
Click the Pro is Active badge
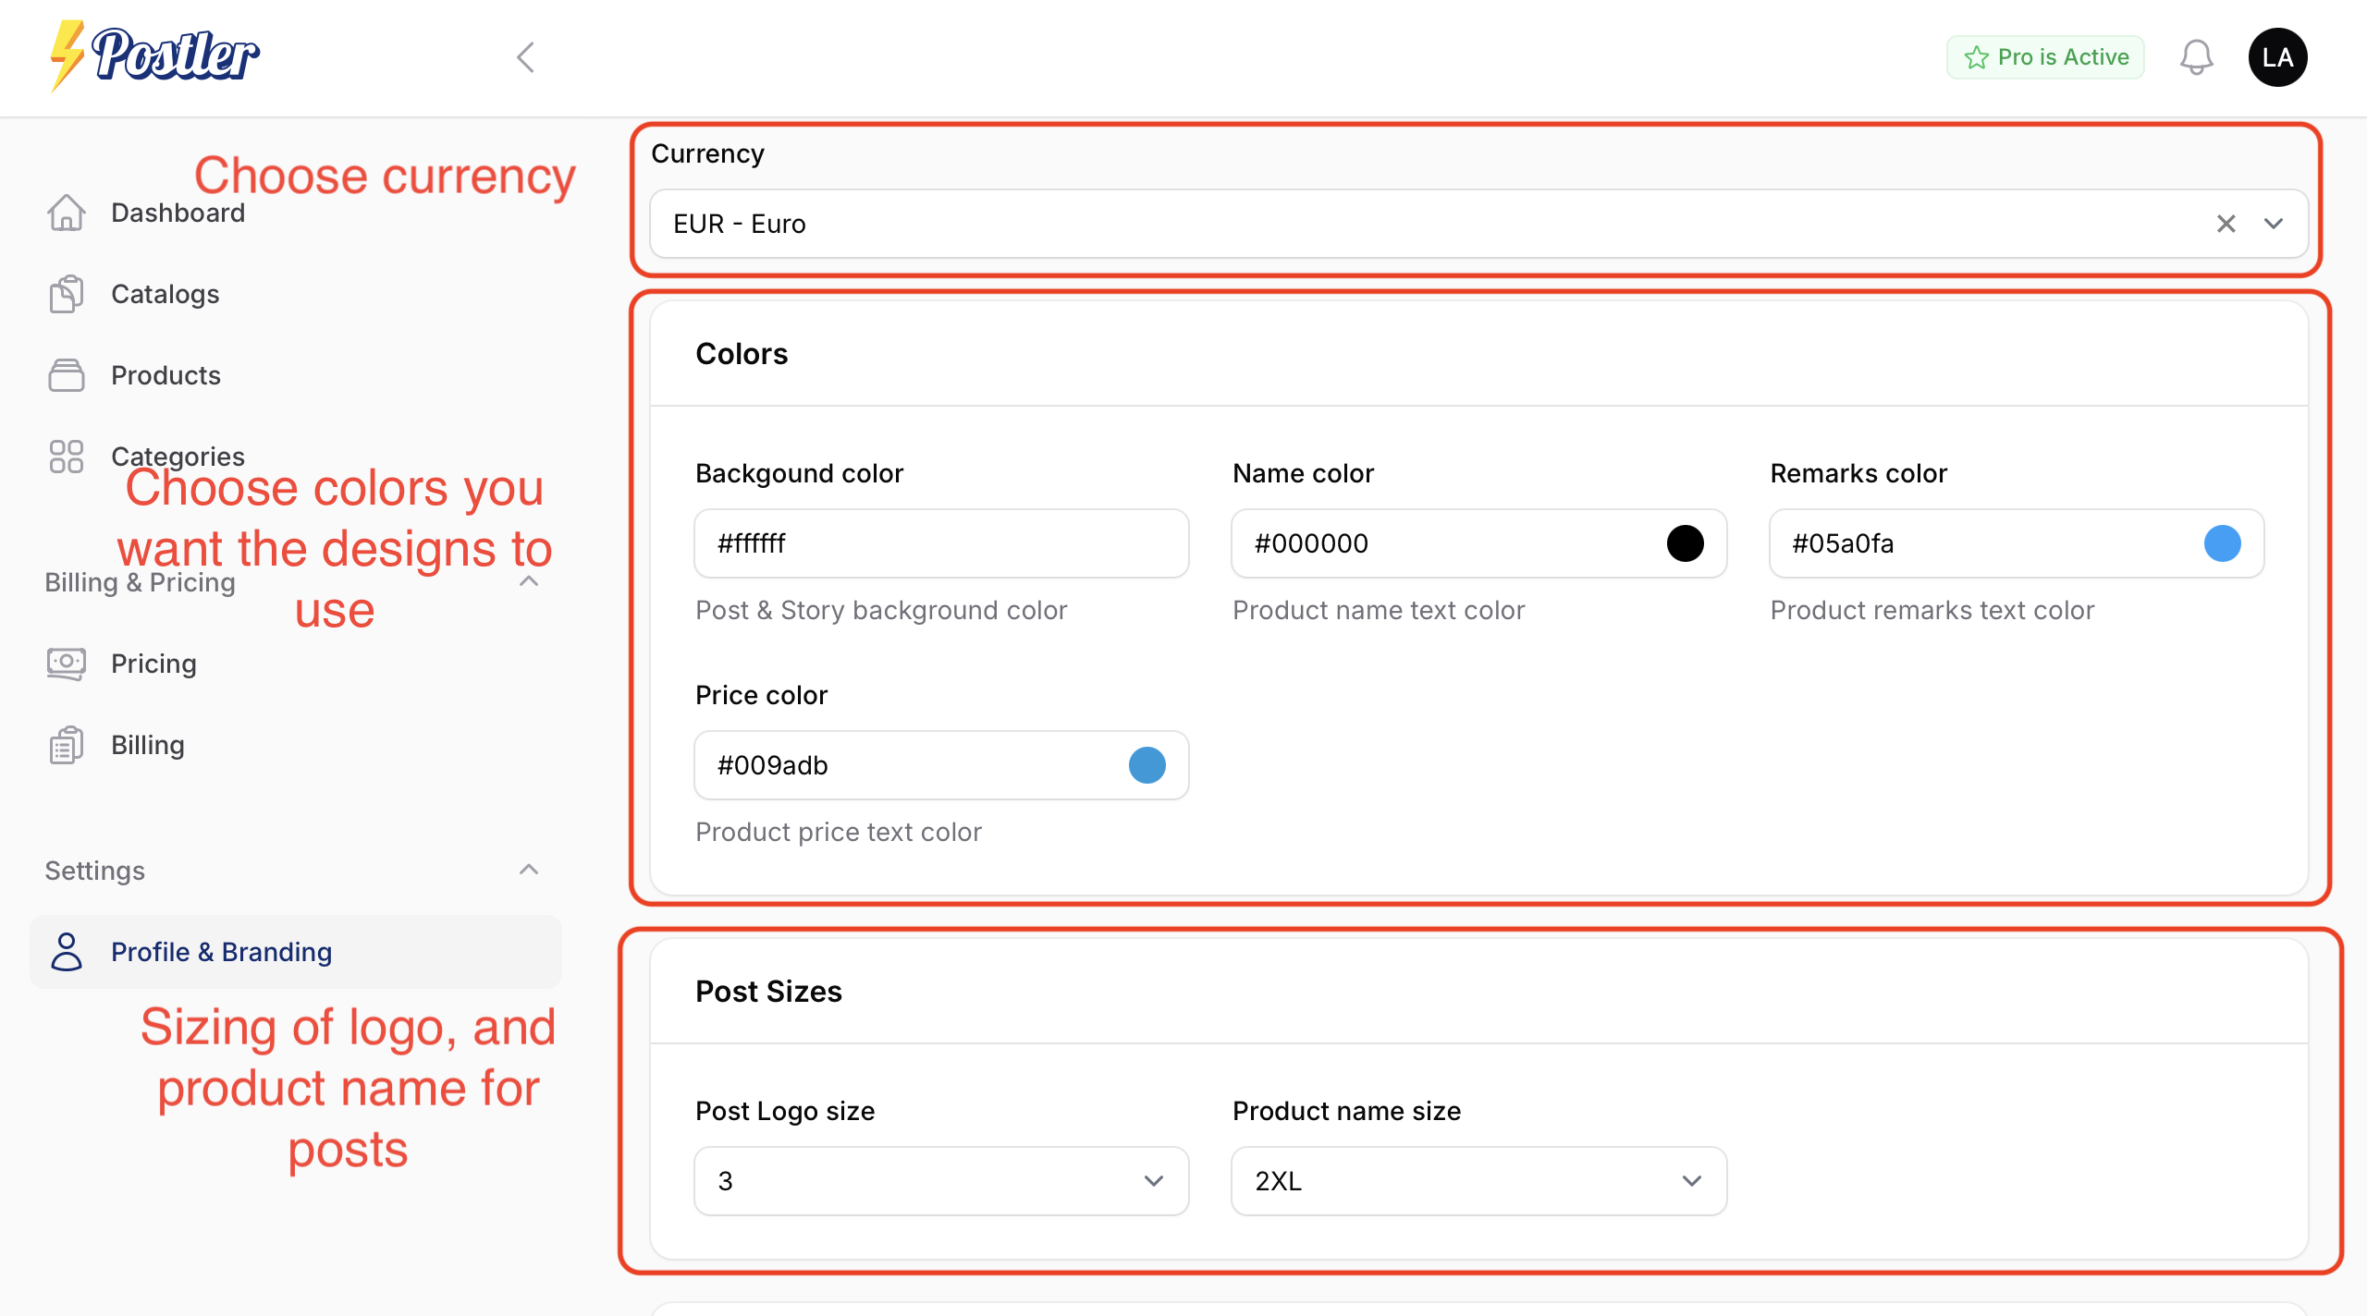[2045, 56]
